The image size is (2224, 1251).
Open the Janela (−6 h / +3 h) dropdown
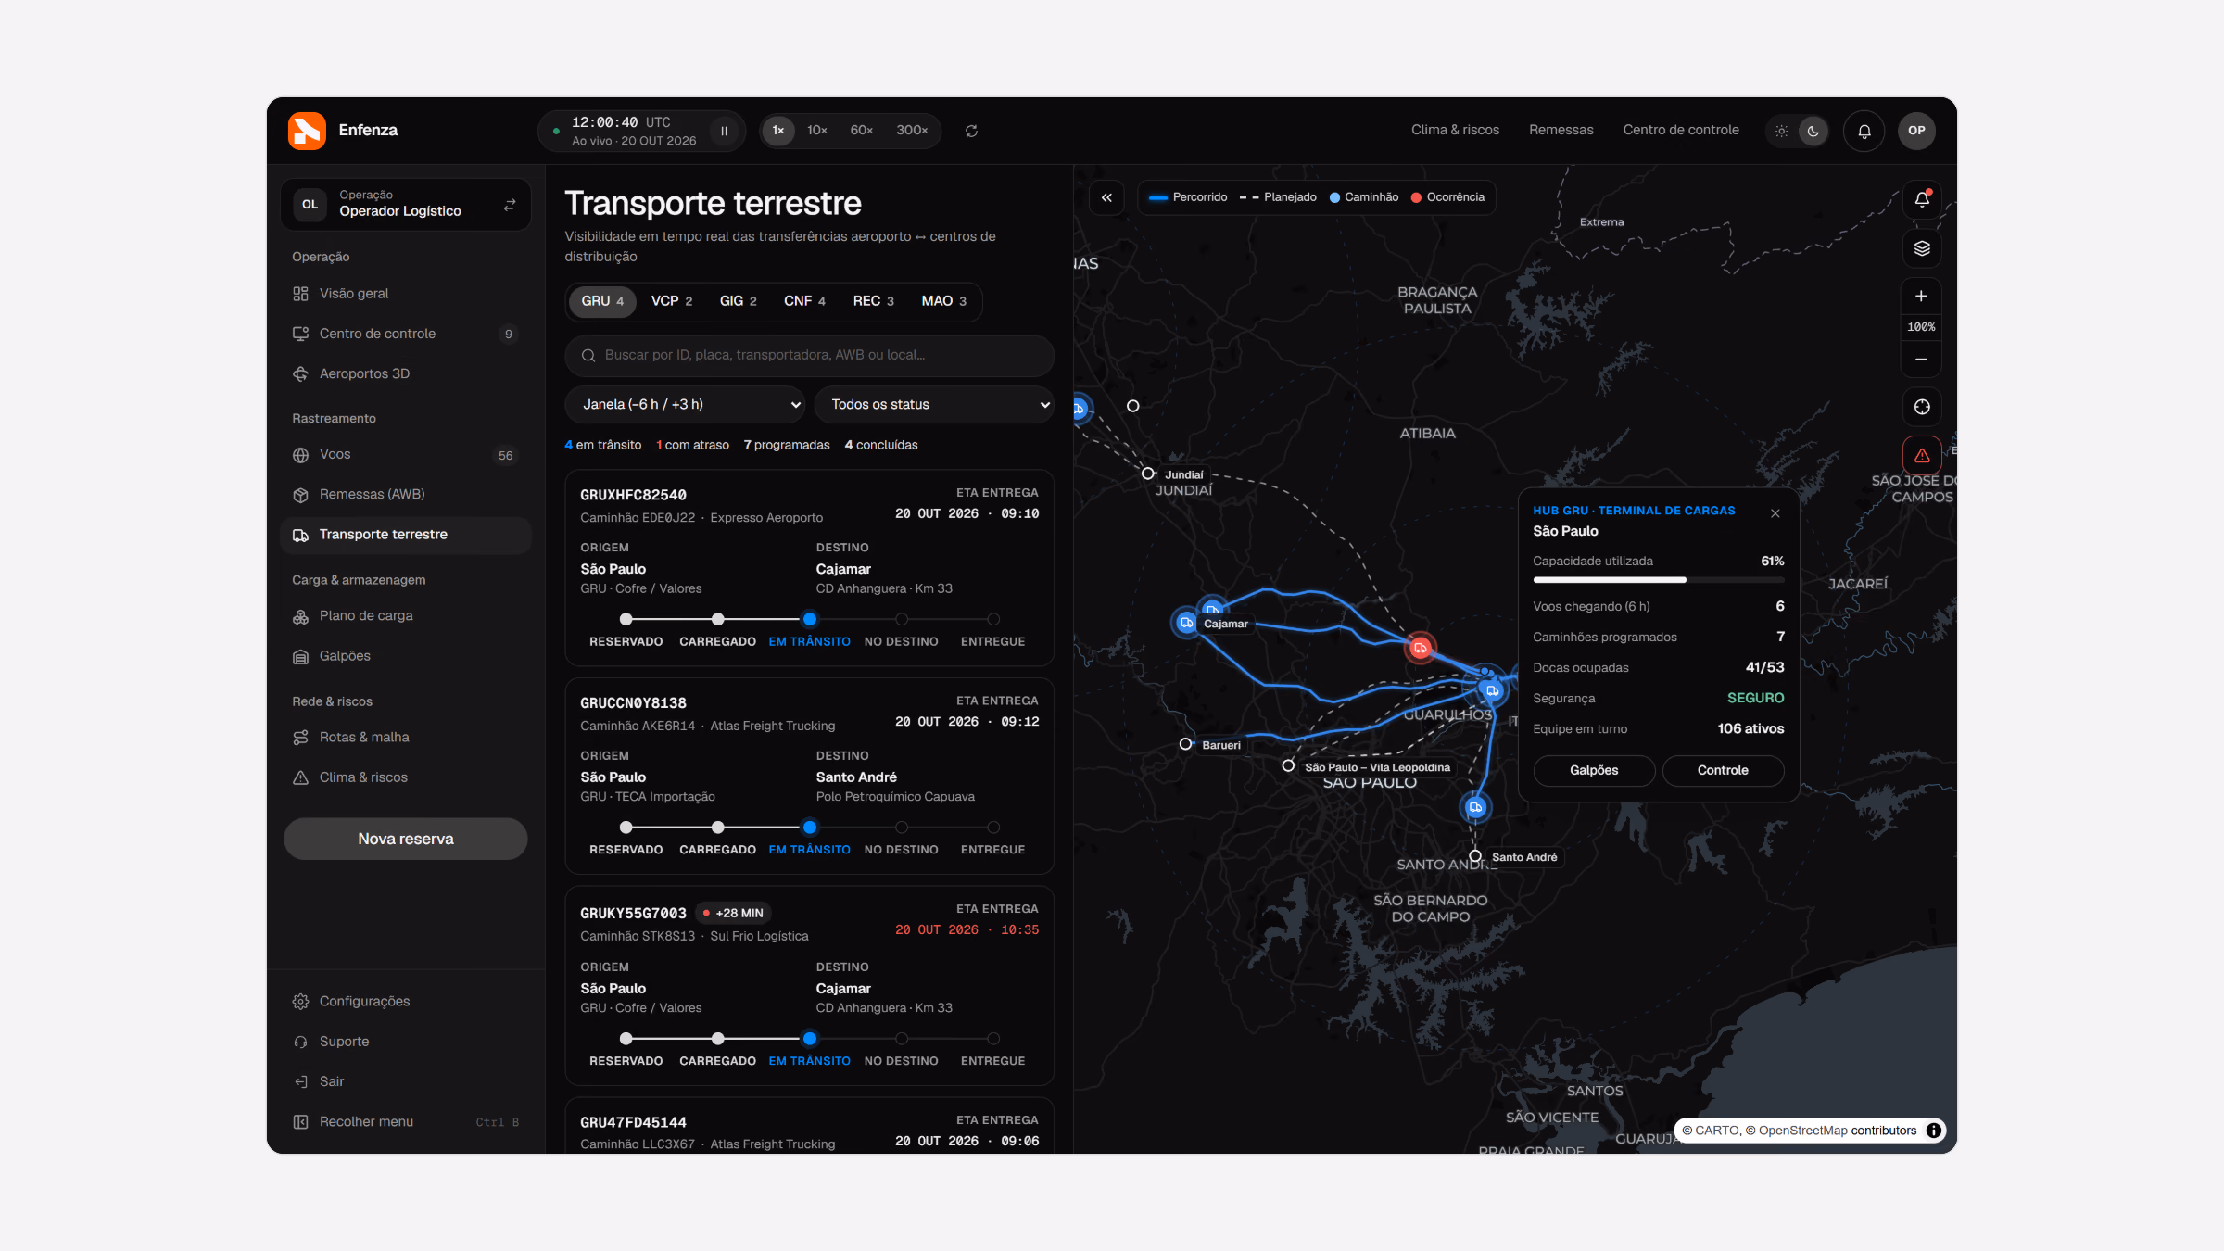pyautogui.click(x=686, y=404)
